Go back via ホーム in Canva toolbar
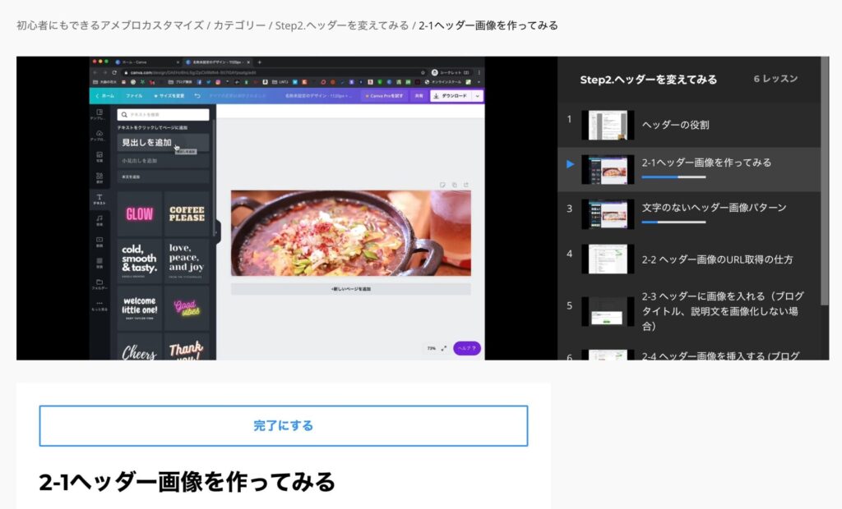Image resolution: width=842 pixels, height=509 pixels. (x=105, y=96)
